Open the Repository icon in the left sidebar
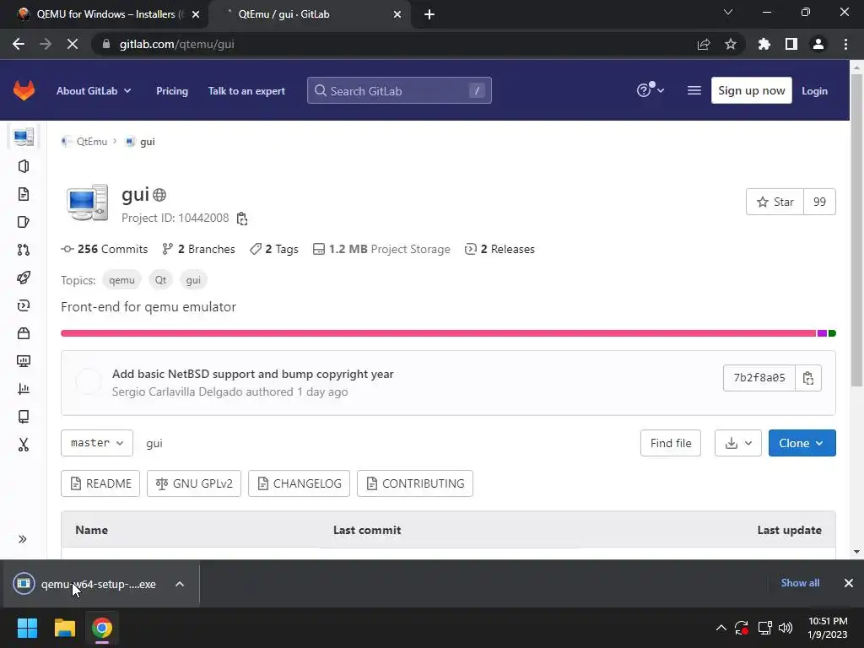 coord(23,194)
